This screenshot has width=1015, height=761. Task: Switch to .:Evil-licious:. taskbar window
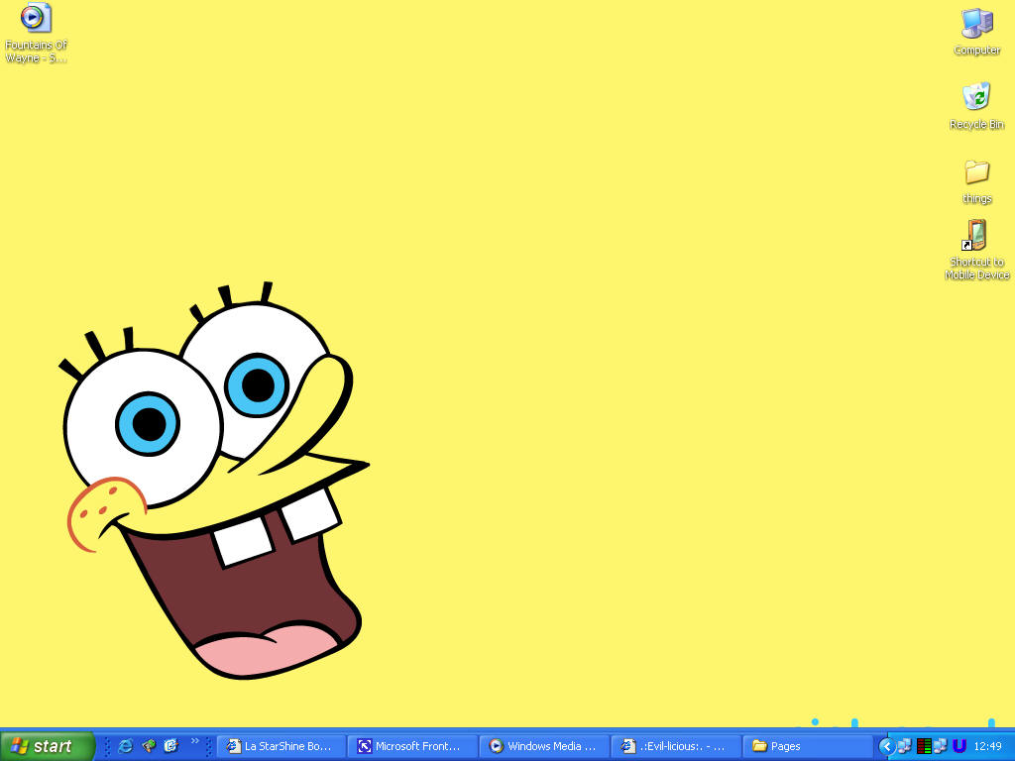(676, 746)
